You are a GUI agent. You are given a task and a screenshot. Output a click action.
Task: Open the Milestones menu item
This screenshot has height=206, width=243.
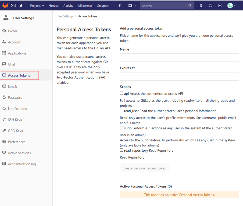tap(85, 6)
